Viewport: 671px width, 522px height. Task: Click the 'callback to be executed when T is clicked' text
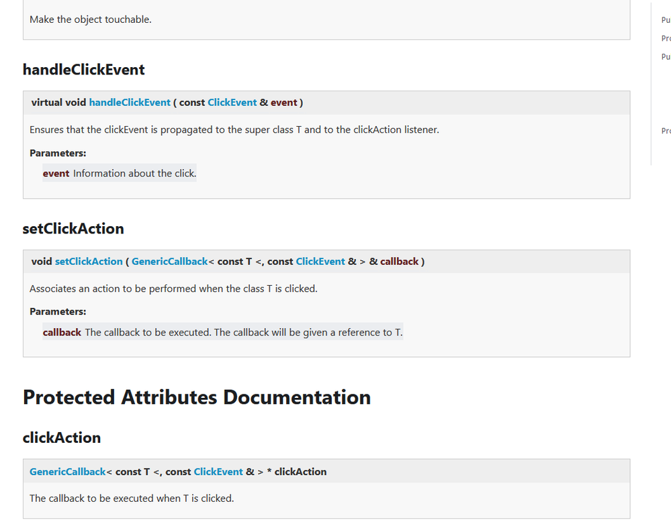pos(132,499)
